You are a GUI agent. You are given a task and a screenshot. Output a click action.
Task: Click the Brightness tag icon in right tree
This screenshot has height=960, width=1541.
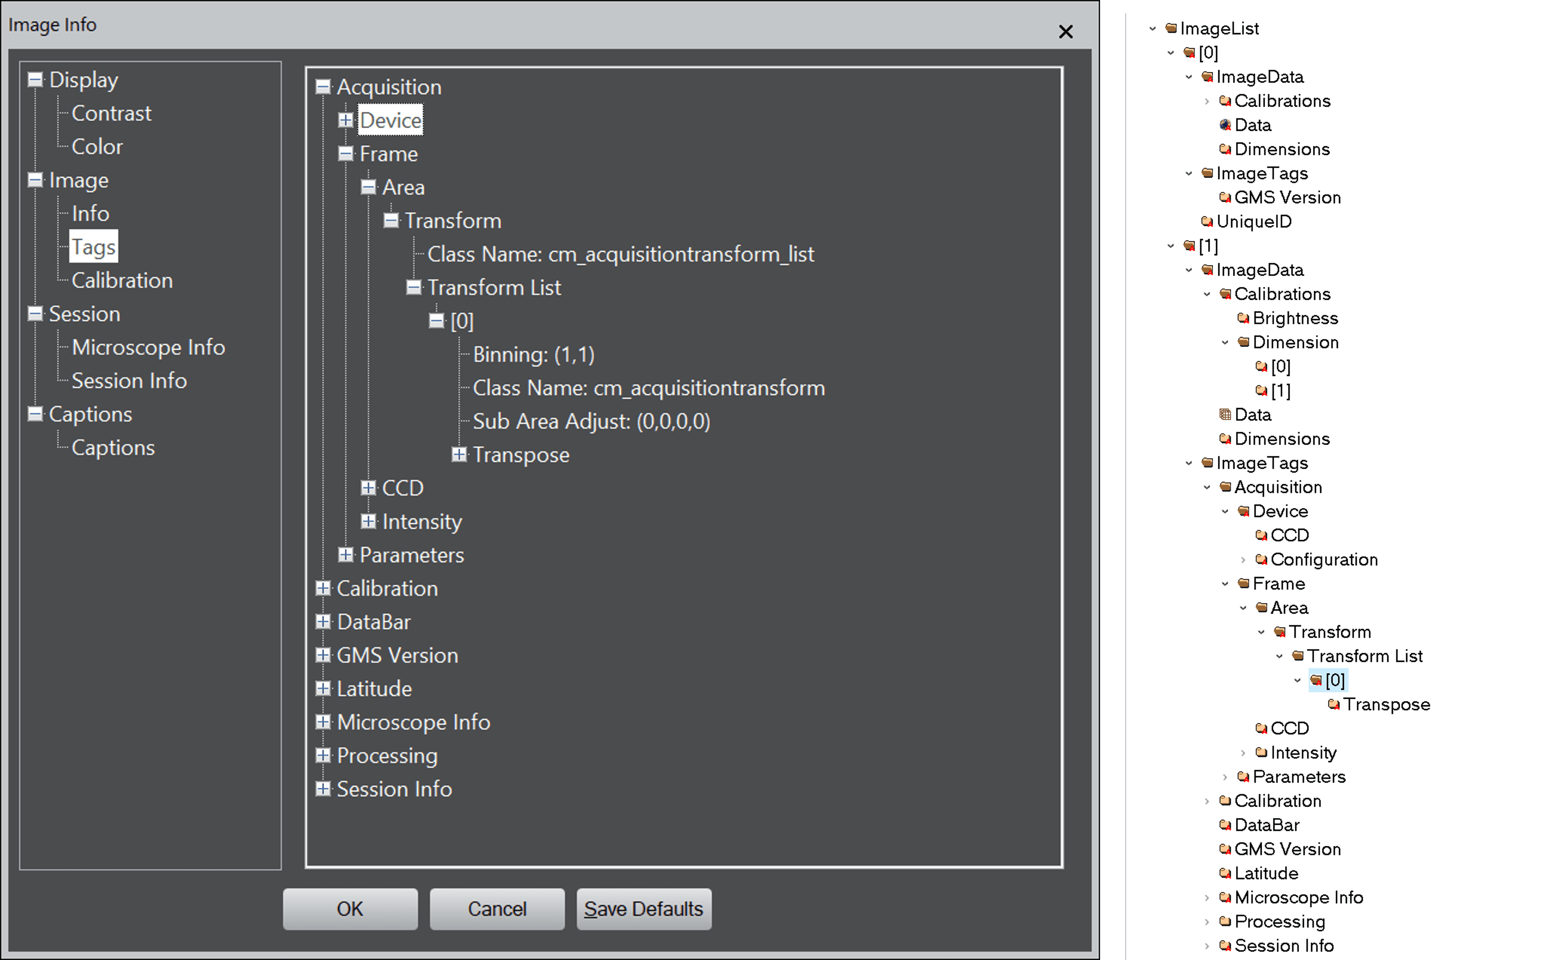coord(1244,318)
